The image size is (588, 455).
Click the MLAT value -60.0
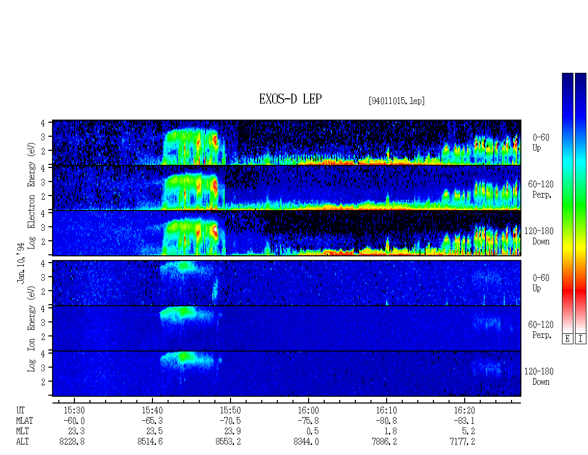[x=74, y=421]
